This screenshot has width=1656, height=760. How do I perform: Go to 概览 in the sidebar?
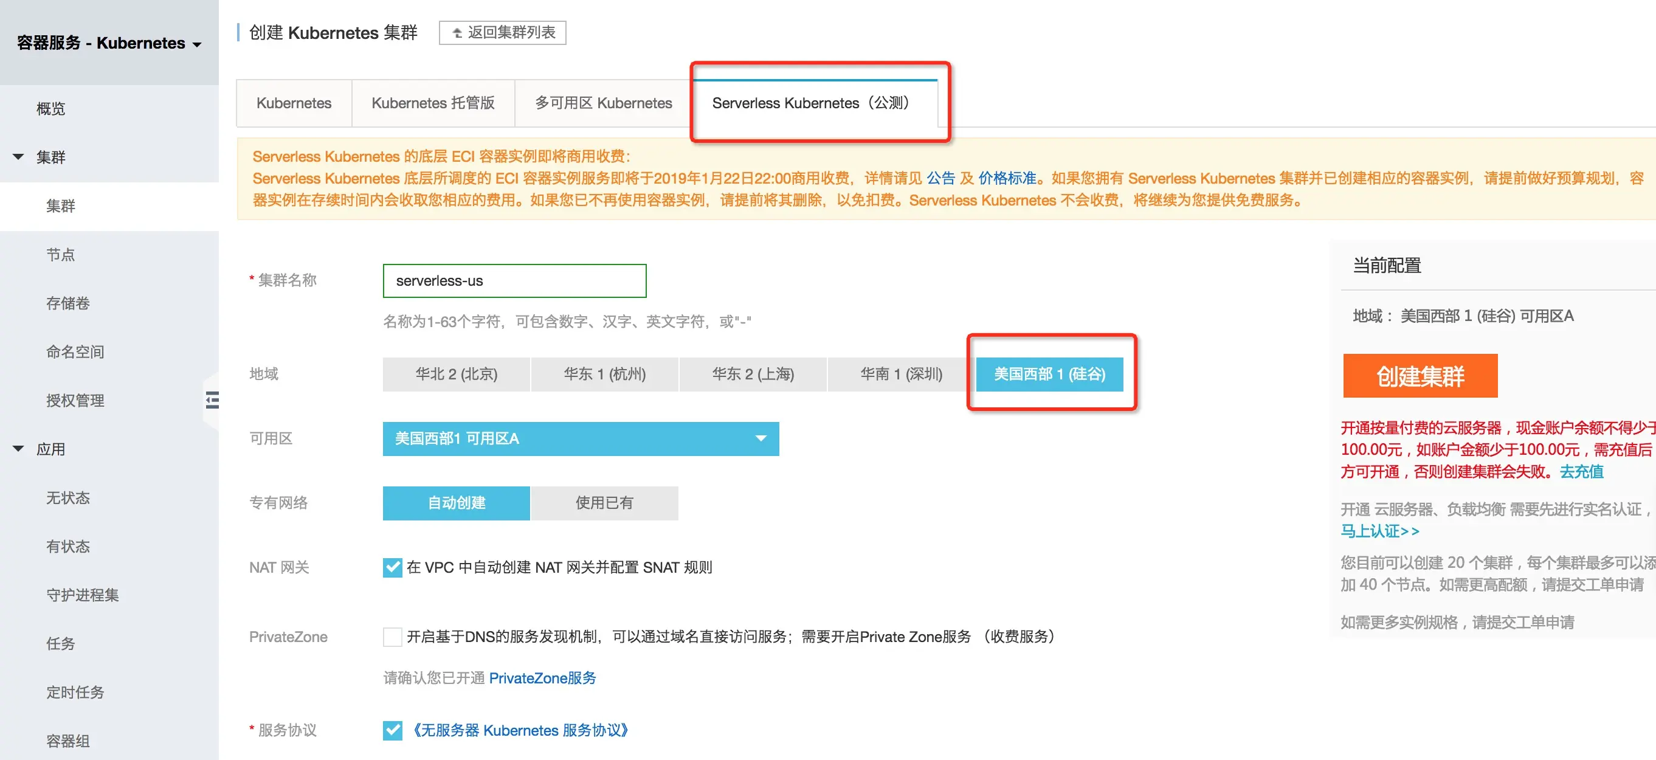click(51, 109)
